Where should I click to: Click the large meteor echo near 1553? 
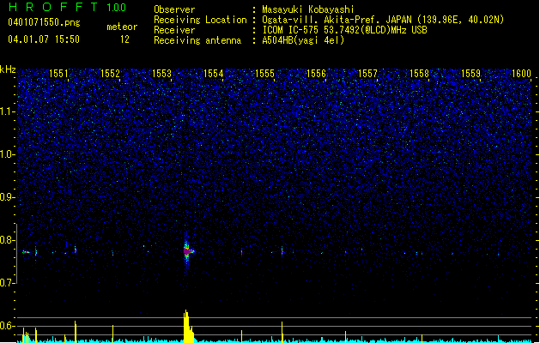pyautogui.click(x=188, y=251)
